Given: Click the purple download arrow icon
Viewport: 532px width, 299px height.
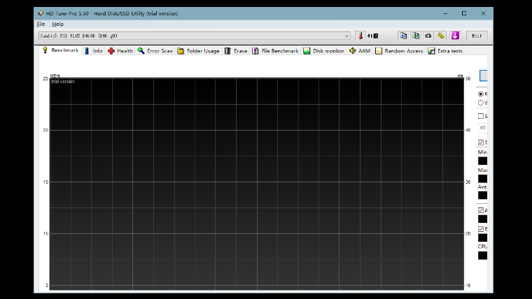Looking at the screenshot, I should (x=455, y=36).
